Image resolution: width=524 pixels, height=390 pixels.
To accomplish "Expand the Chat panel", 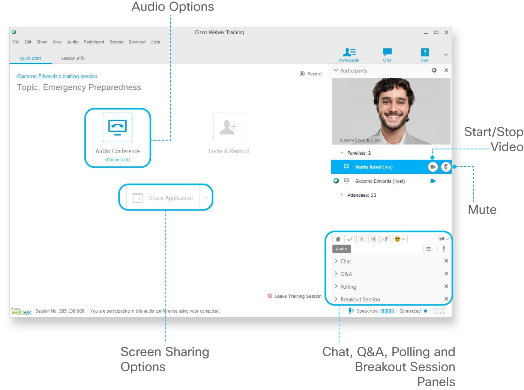I will (x=336, y=261).
